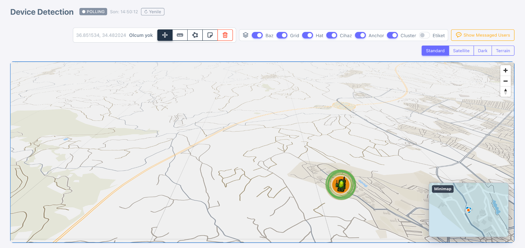Viewport: 525px width, 248px height.
Task: Click the Minimap label
Action: [443, 189]
